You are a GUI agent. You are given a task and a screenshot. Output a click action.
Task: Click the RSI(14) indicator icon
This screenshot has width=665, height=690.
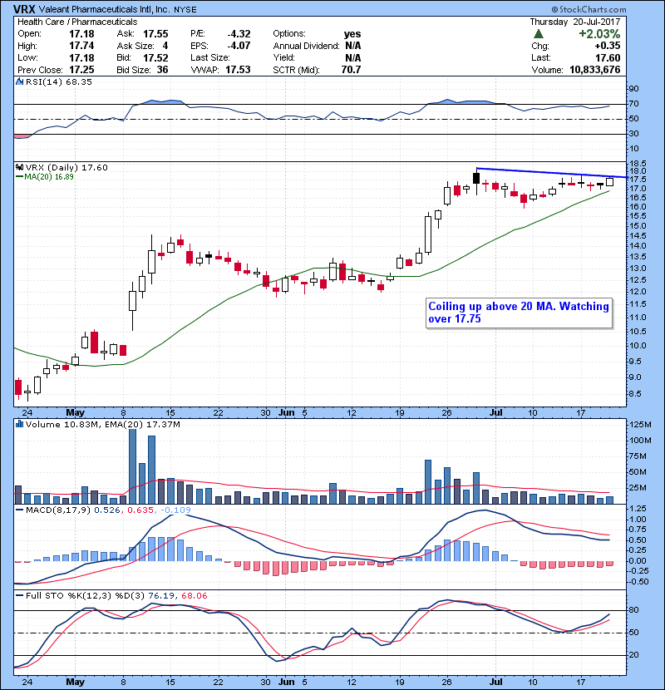(19, 81)
